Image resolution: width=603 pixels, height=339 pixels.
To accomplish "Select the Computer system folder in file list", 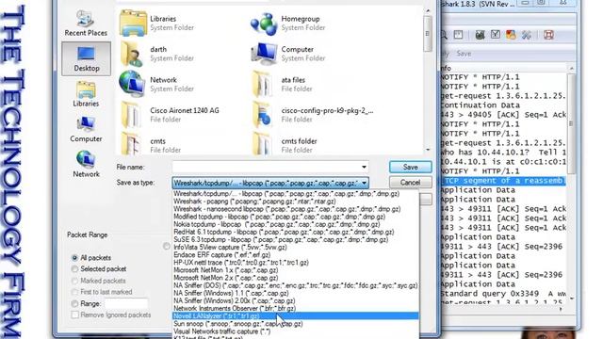I will pyautogui.click(x=287, y=54).
